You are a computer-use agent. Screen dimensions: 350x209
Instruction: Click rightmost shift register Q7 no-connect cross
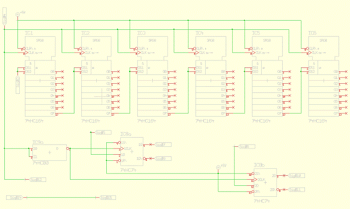coord(346,113)
